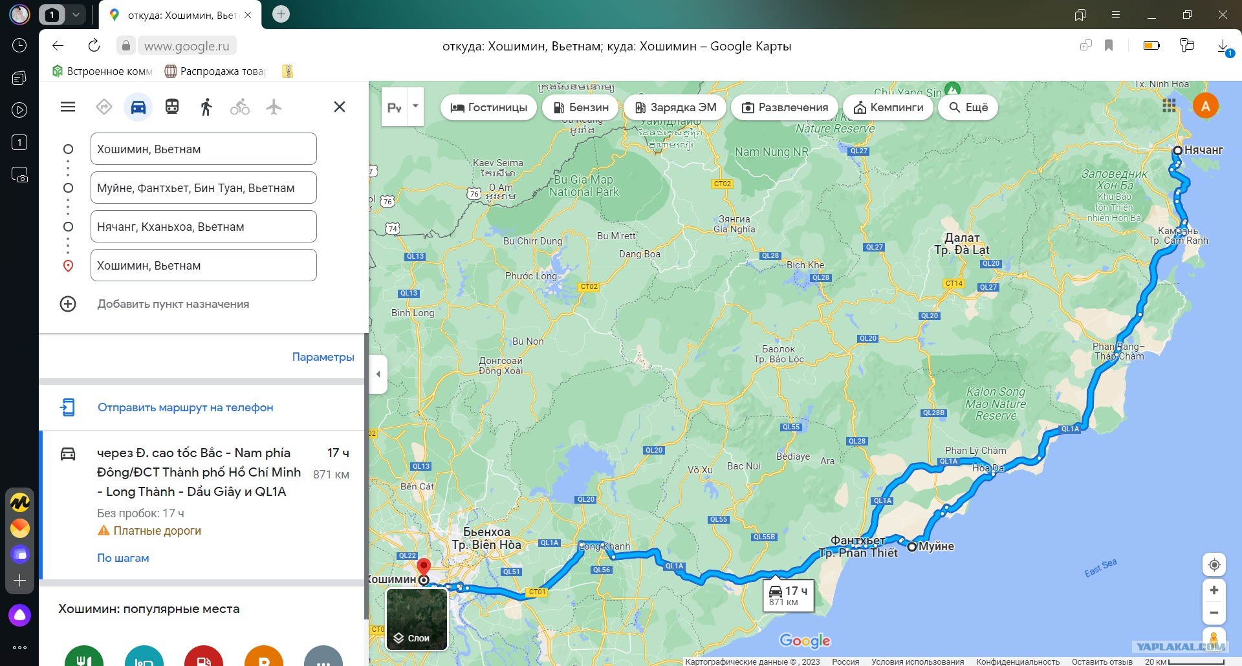The image size is (1242, 666).
Task: Open the Google Maps hamburger menu
Action: click(x=68, y=107)
